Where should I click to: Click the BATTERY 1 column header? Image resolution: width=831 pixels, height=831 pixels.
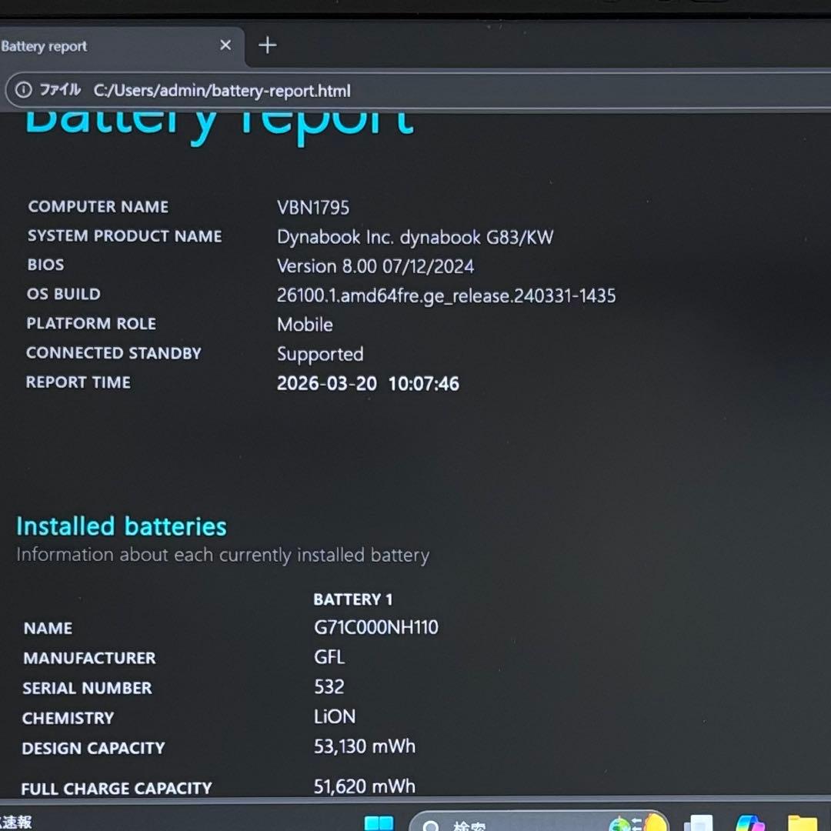[x=353, y=599]
